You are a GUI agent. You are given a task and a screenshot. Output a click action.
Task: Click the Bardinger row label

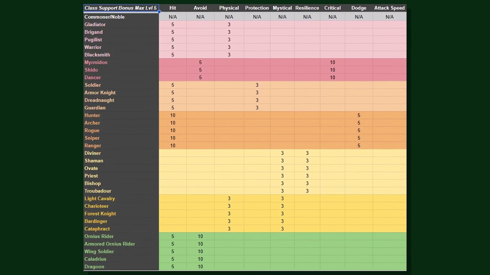coord(96,221)
